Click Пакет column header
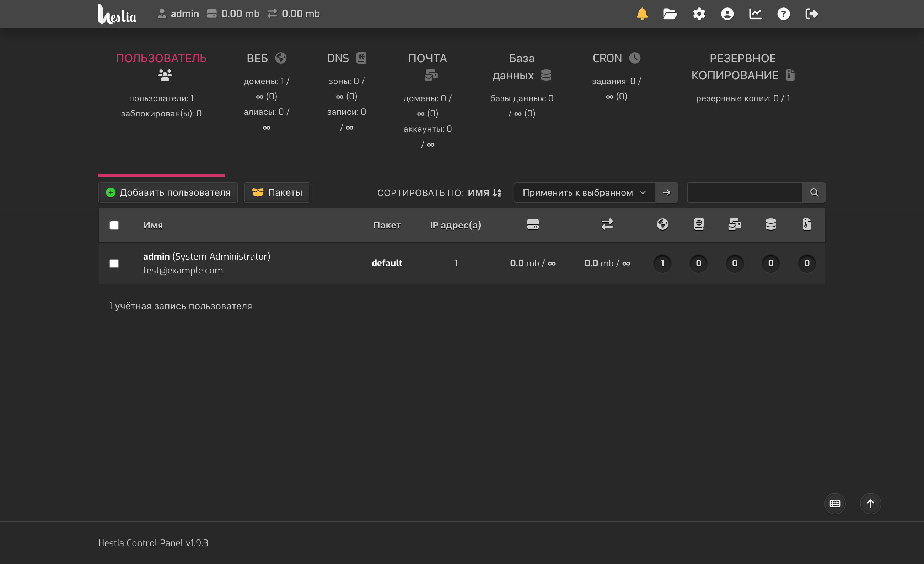 click(387, 225)
